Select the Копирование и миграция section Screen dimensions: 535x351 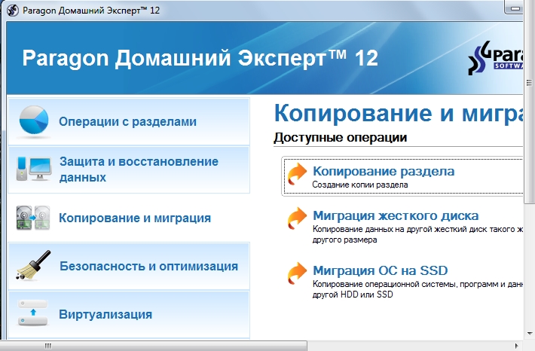coord(129,218)
